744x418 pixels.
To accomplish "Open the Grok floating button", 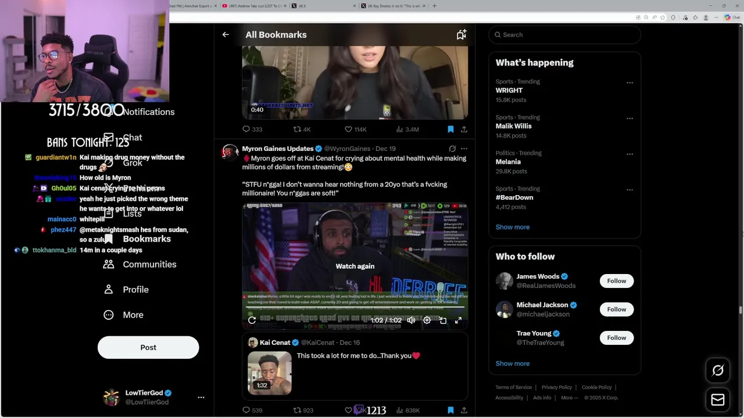I will [718, 370].
